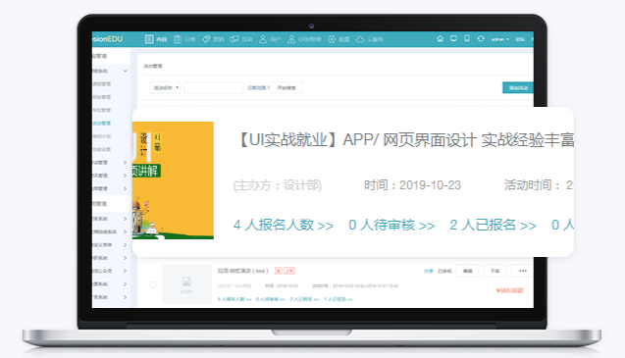The image size is (625, 358).
Task: Click the yellow course cover image
Action: [173, 180]
